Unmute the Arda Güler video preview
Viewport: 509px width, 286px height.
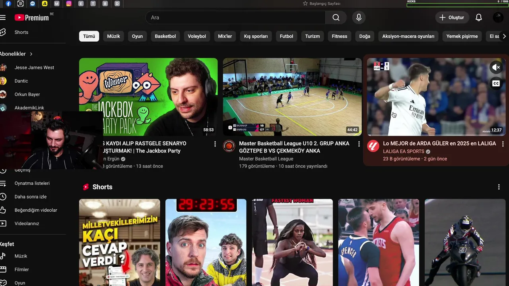496,68
